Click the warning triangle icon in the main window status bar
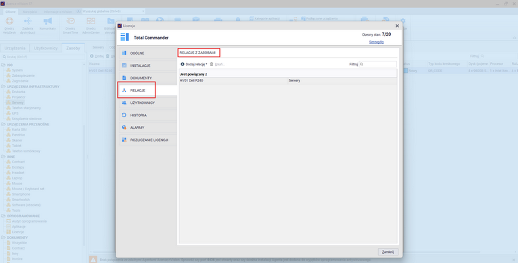The image size is (518, 263). click(x=93, y=260)
